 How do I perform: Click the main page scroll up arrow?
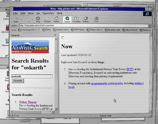point(150,35)
